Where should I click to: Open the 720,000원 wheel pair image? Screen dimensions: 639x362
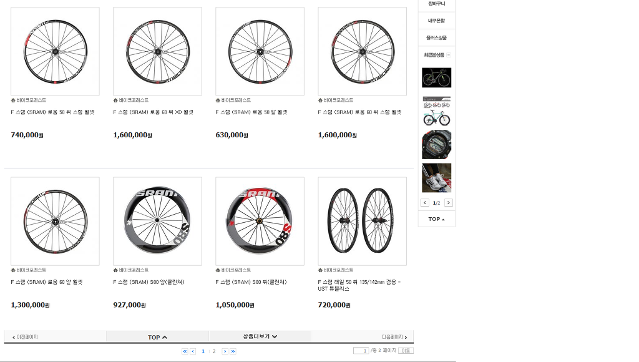click(363, 222)
